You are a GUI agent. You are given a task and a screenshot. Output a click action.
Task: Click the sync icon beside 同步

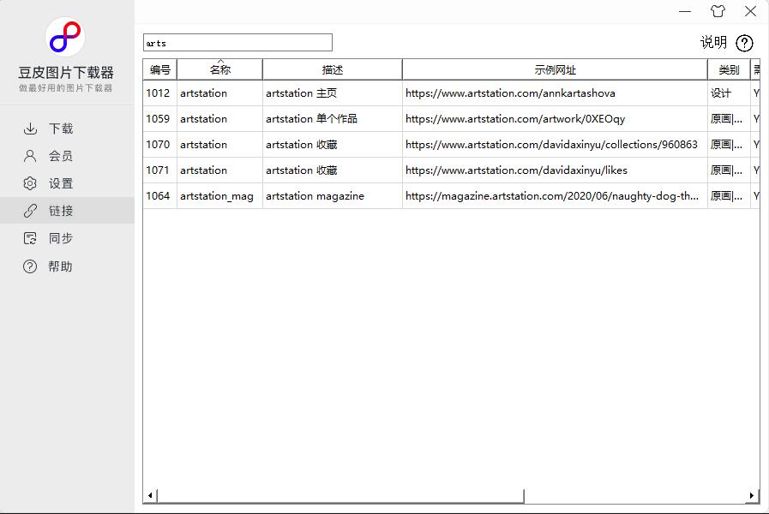pos(30,238)
